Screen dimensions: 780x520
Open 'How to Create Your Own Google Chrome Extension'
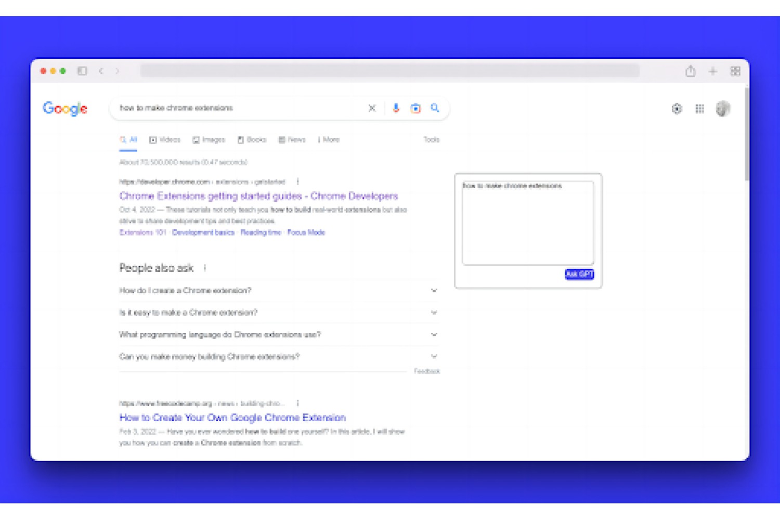coord(232,418)
